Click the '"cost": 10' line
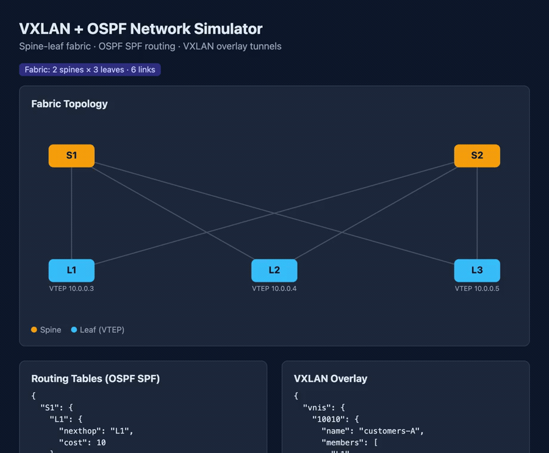This screenshot has width=549, height=453. [82, 443]
